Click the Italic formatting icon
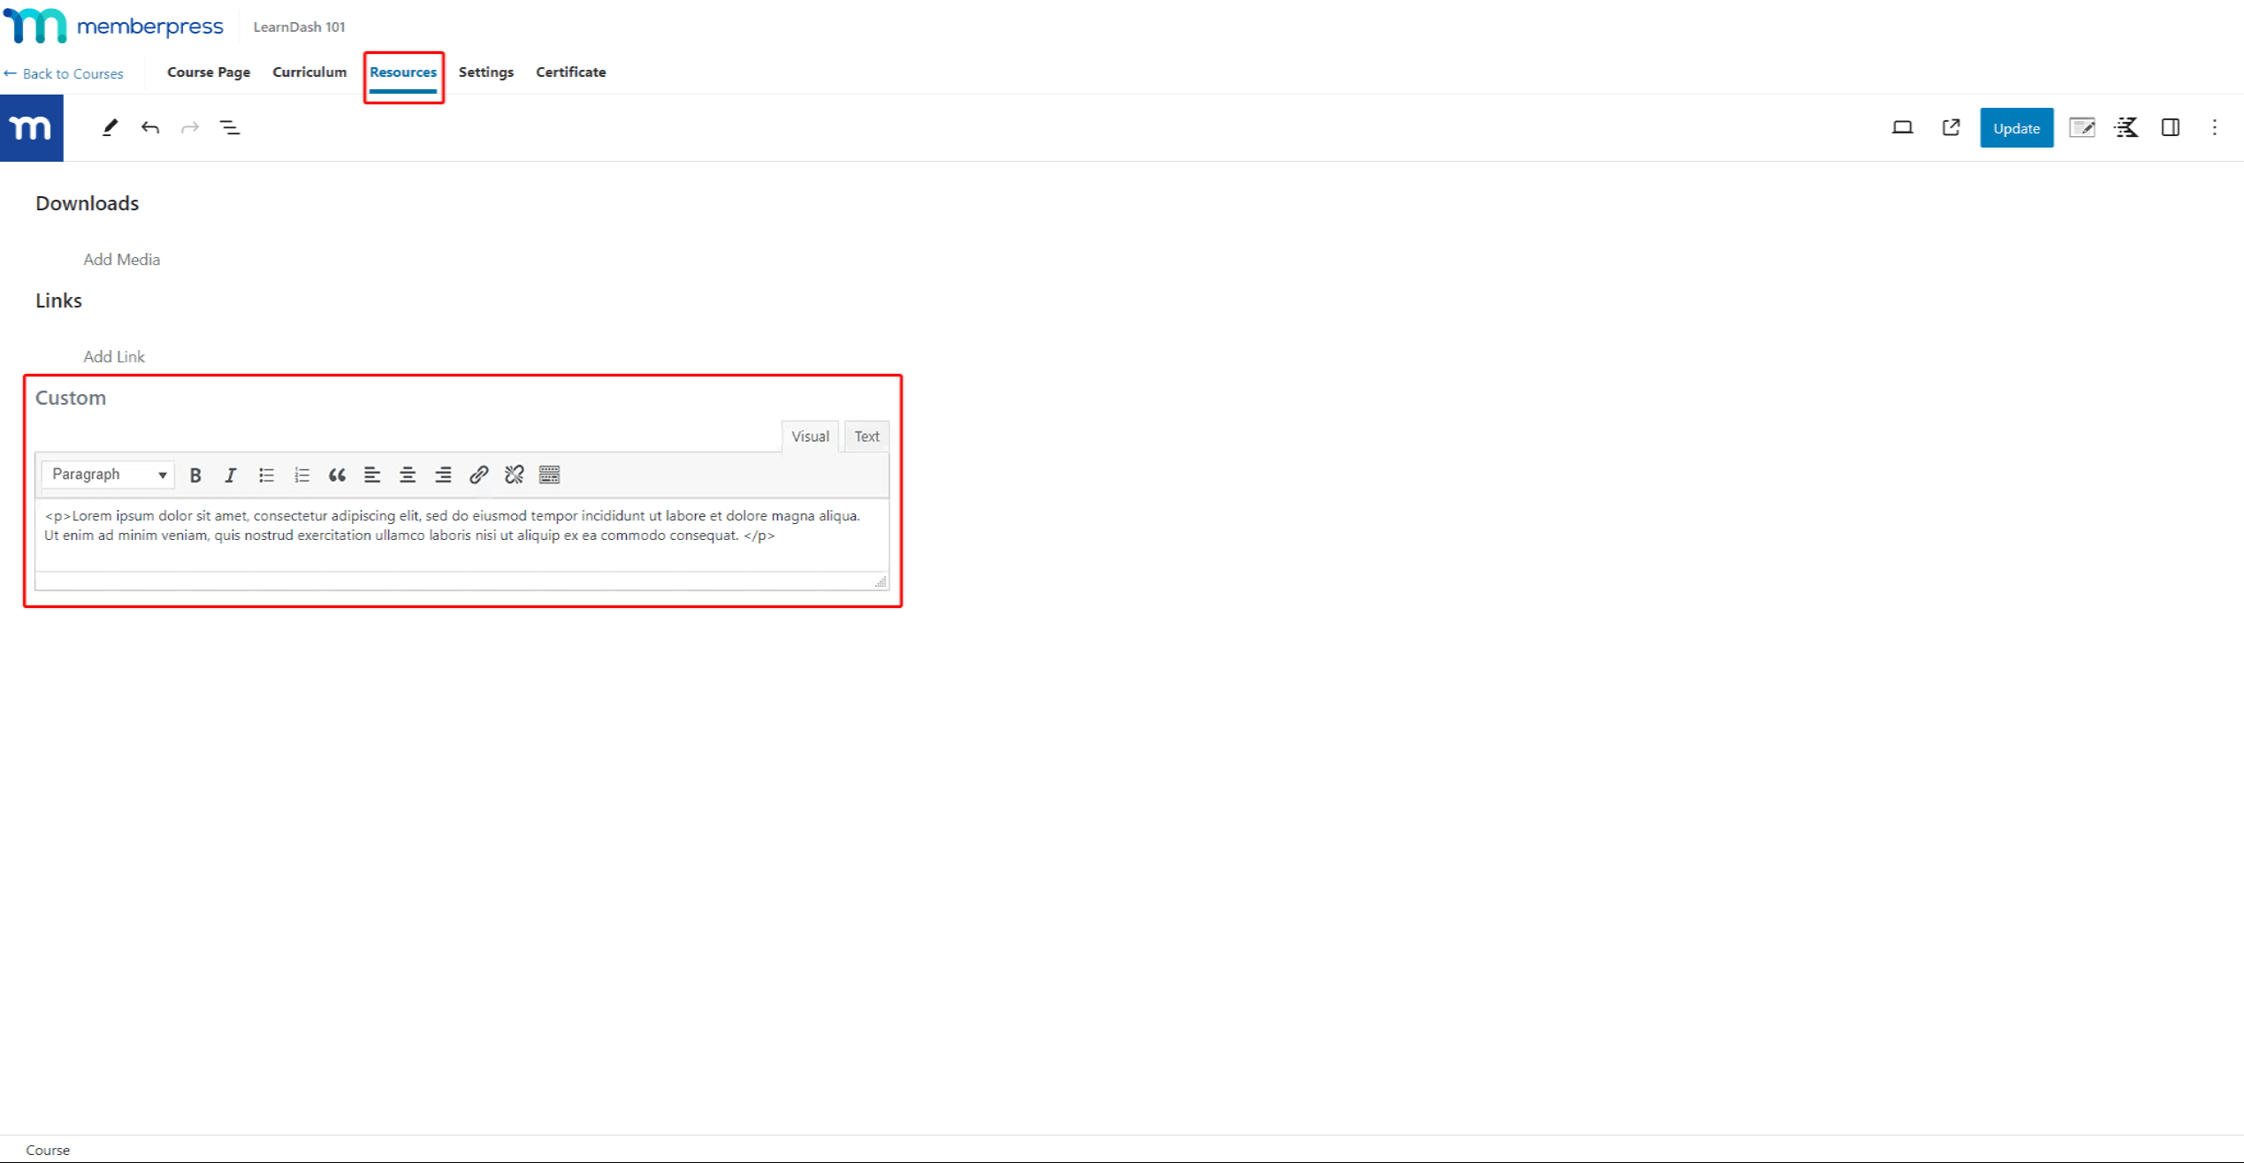The height and width of the screenshot is (1163, 2244). click(230, 475)
